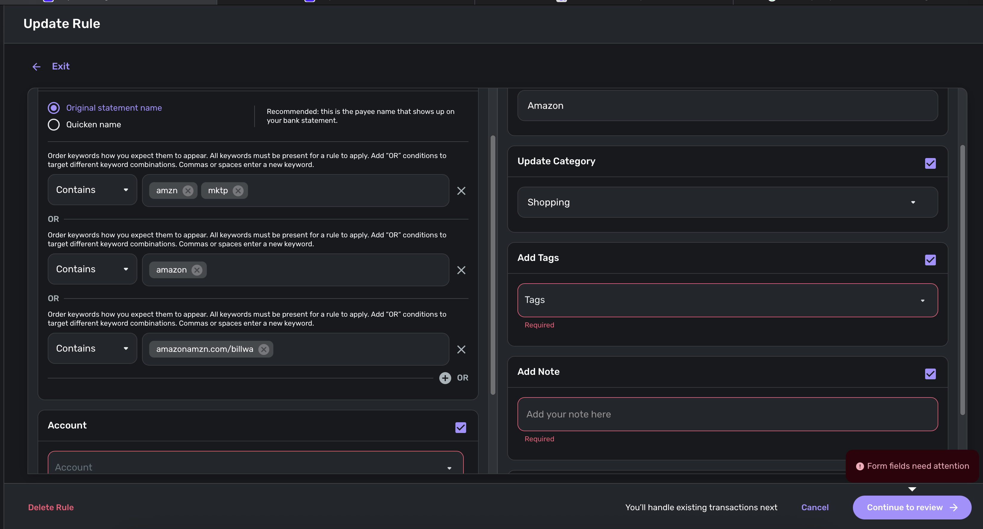Click the Add your note here field
This screenshot has height=529, width=983.
[x=727, y=414]
